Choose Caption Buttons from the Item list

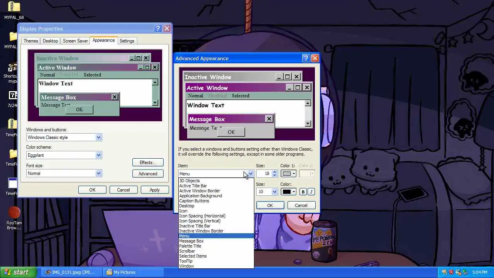pos(216,201)
